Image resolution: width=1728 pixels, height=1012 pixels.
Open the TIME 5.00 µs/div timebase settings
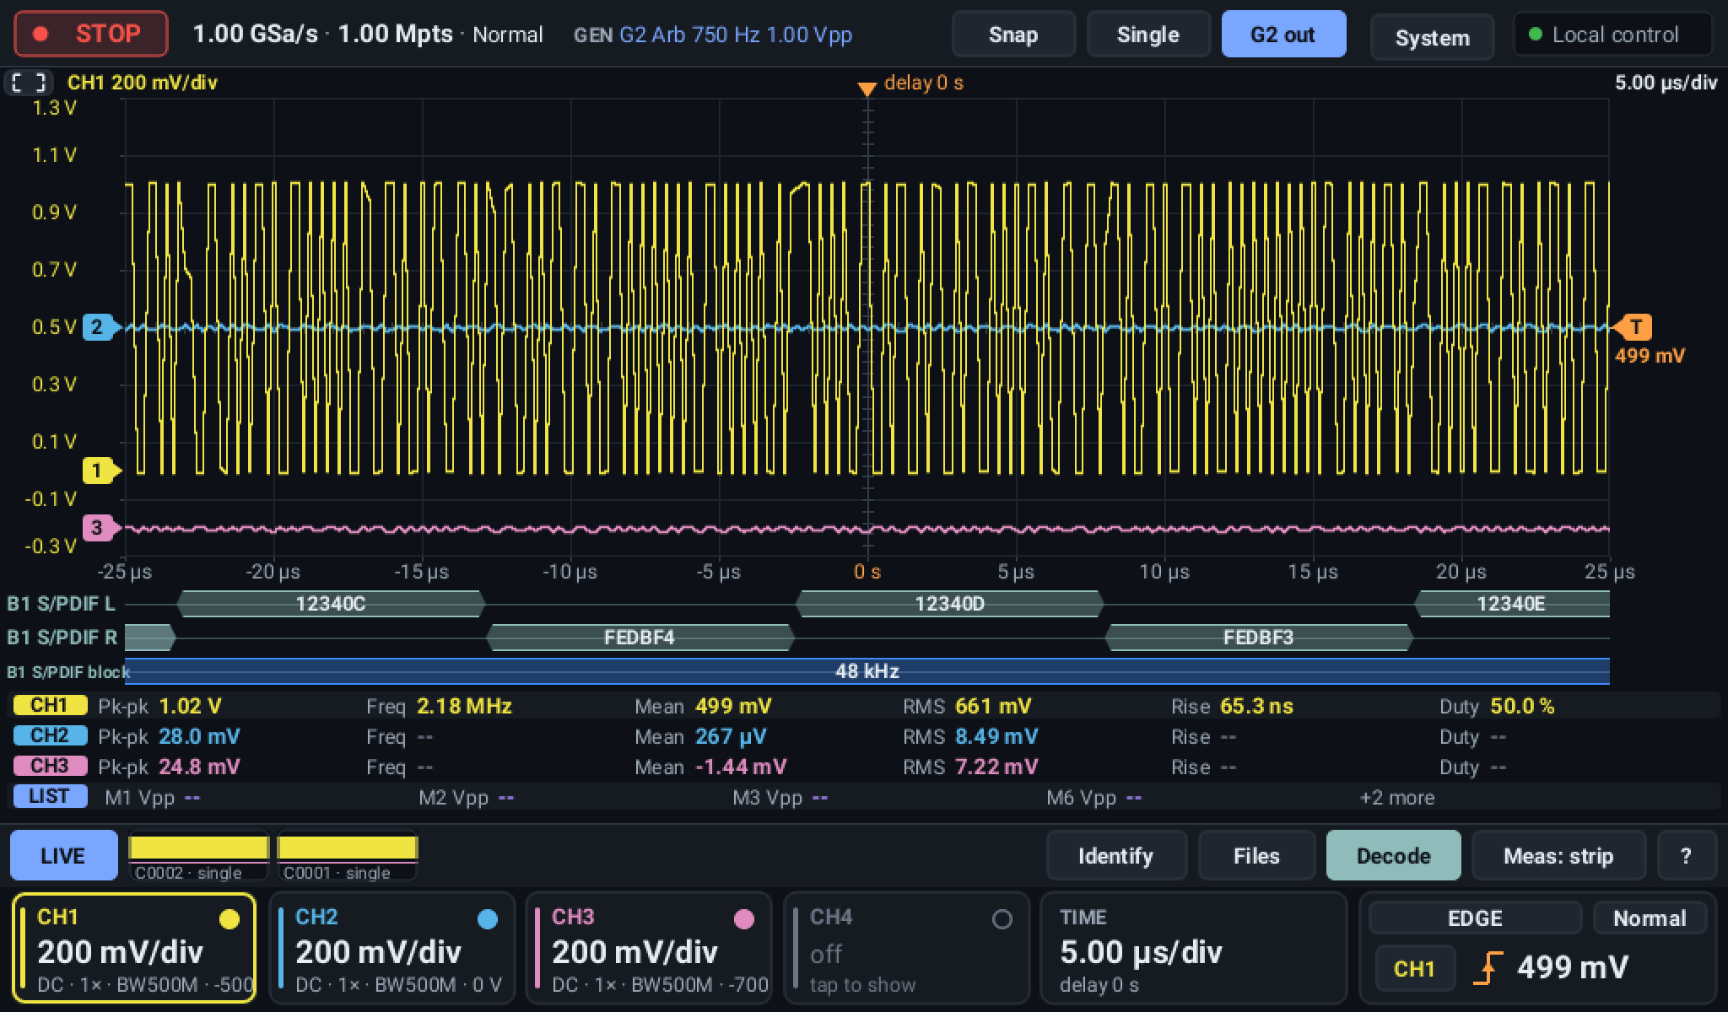tap(1193, 949)
